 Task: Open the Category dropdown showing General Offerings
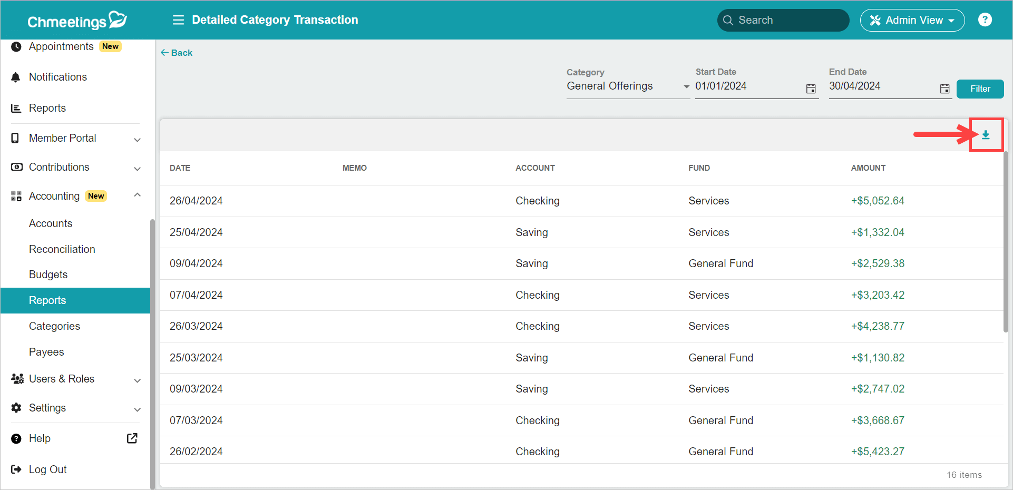[x=628, y=86]
